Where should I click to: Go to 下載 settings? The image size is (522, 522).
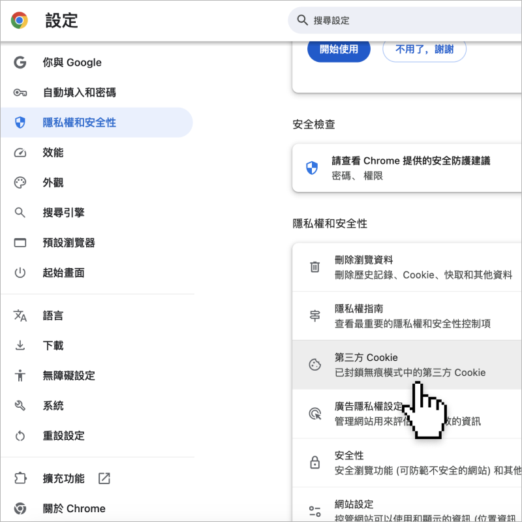(97, 345)
